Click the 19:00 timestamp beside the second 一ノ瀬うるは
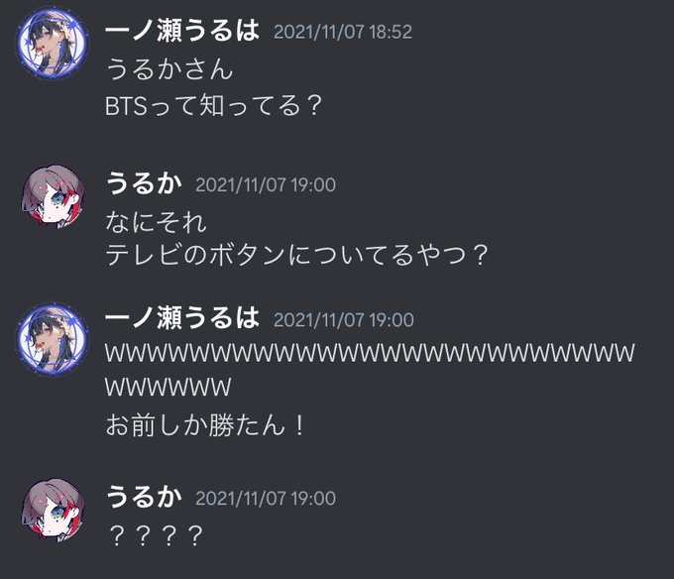 [x=344, y=320]
